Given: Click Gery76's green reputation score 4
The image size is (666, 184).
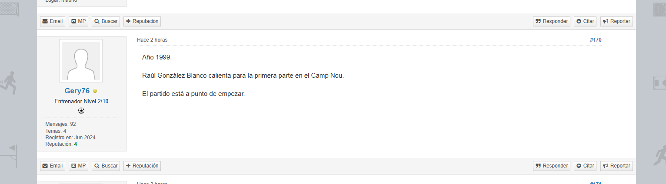Looking at the screenshot, I should tap(76, 144).
